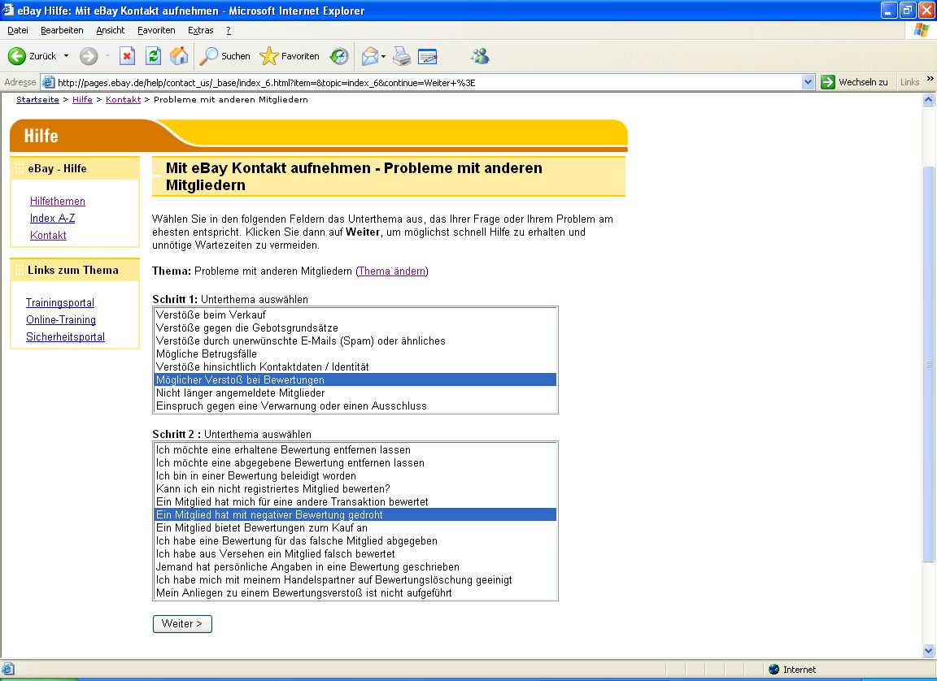Select 'Mein Anliegen zu einem Bewertungsverstoß ist nicht aufgeführt'
Image resolution: width=937 pixels, height=681 pixels.
[x=355, y=592]
